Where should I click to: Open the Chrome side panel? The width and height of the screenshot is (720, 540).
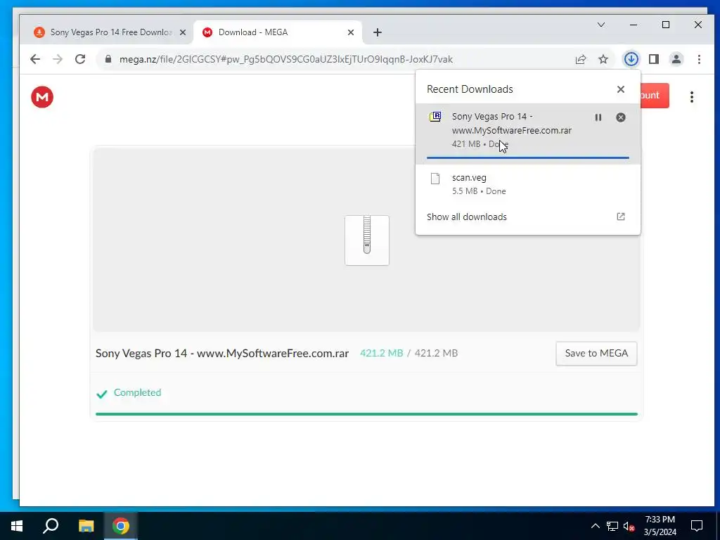pos(653,59)
